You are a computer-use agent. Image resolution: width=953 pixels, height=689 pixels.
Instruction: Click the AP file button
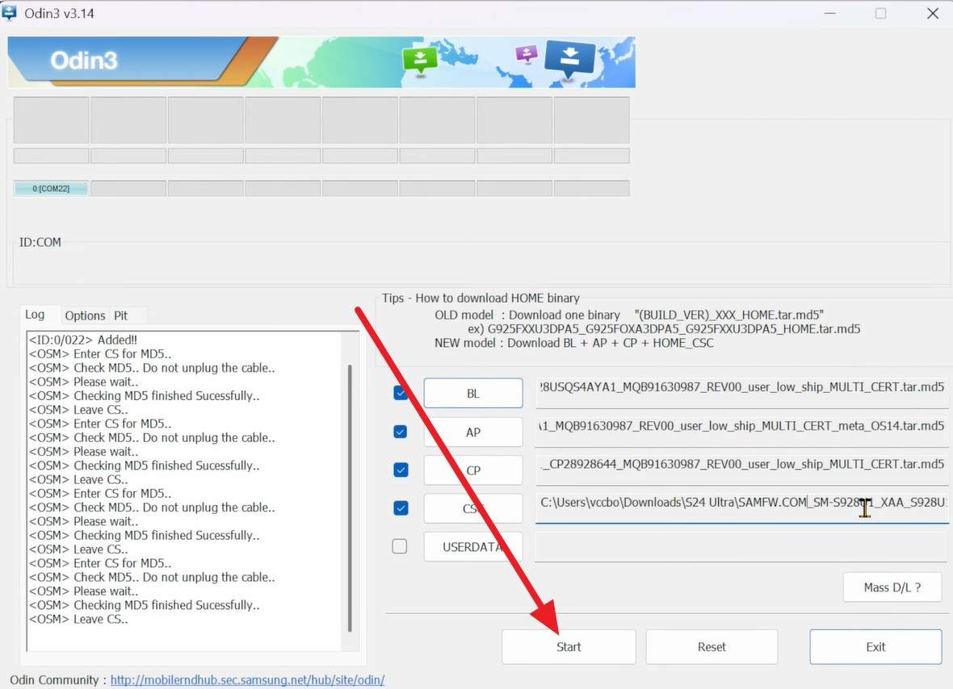(x=472, y=432)
